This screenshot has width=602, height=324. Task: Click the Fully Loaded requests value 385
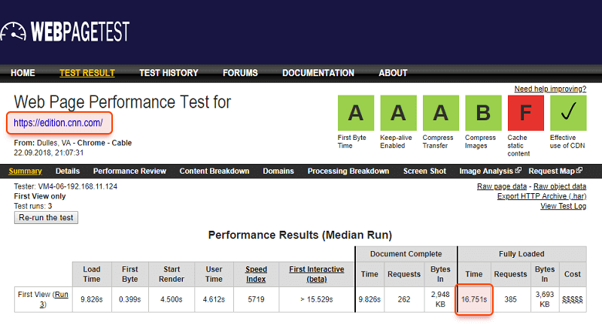(x=510, y=299)
